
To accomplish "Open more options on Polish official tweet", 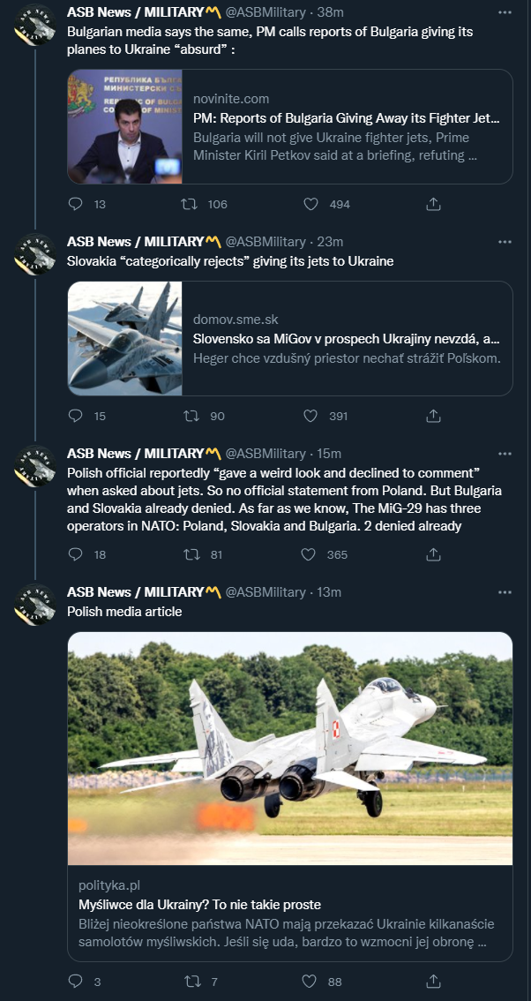I will (504, 454).
